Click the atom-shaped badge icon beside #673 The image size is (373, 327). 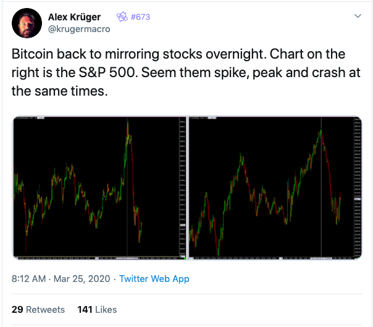pyautogui.click(x=122, y=17)
